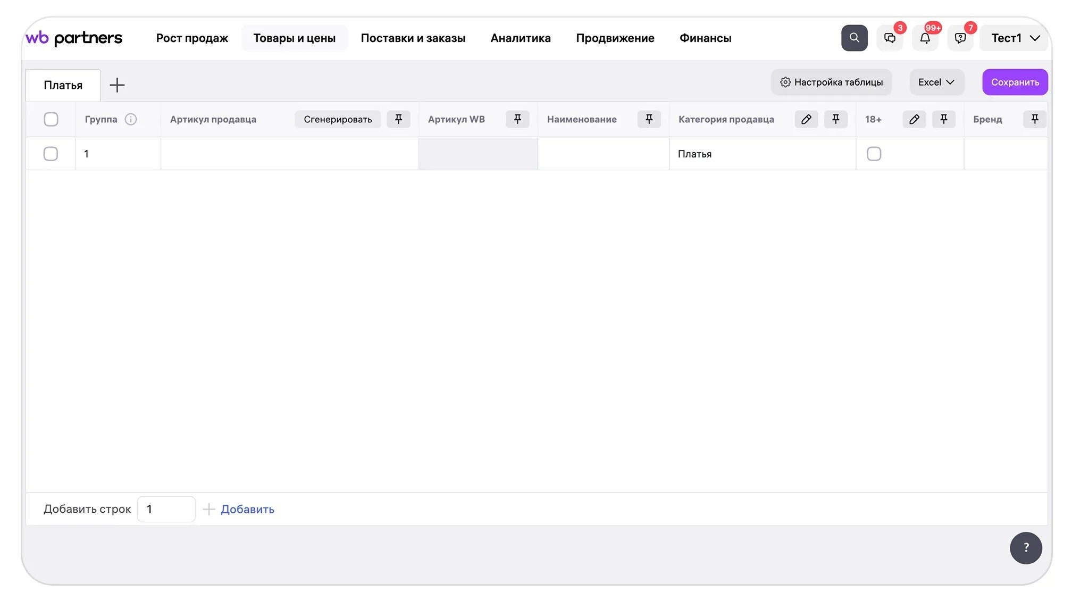Open support questions icon with badge 7
Screen dimensions: 1072x600
point(960,38)
